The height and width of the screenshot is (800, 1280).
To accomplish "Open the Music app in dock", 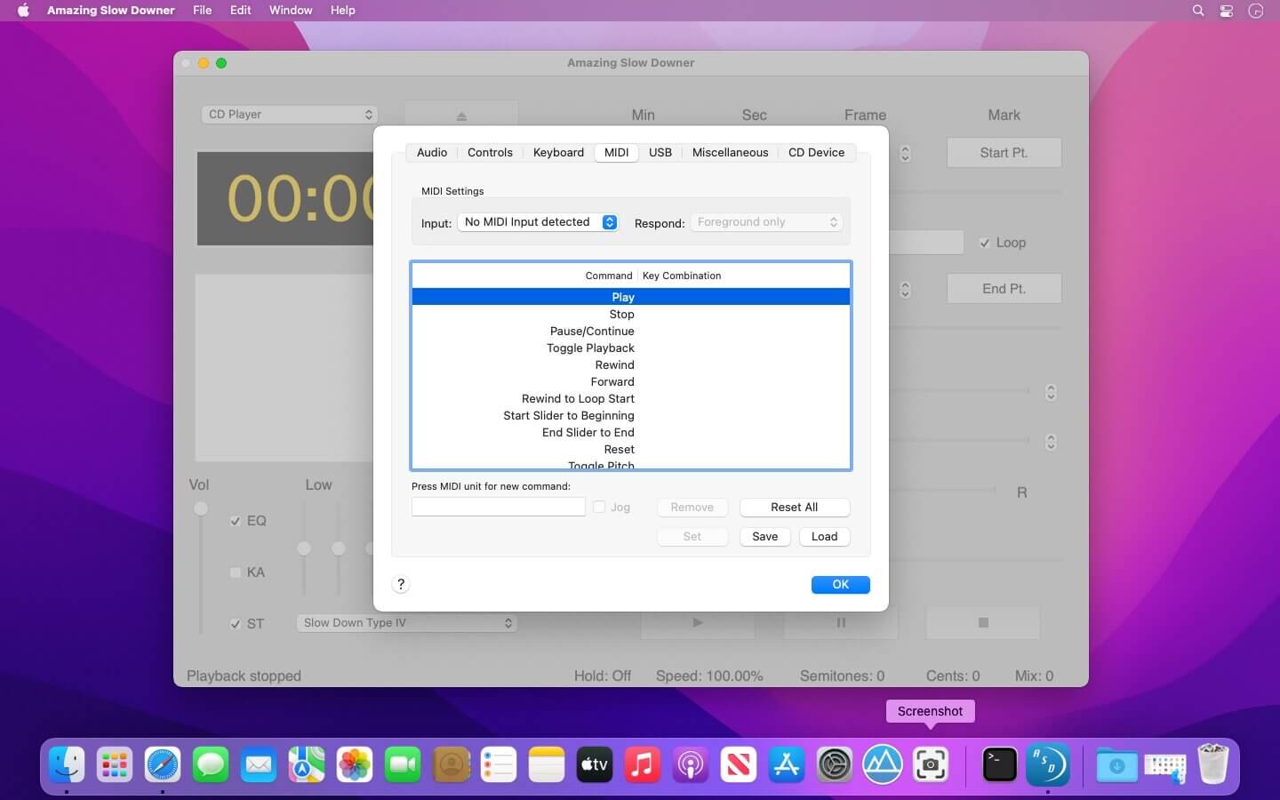I will coord(643,764).
